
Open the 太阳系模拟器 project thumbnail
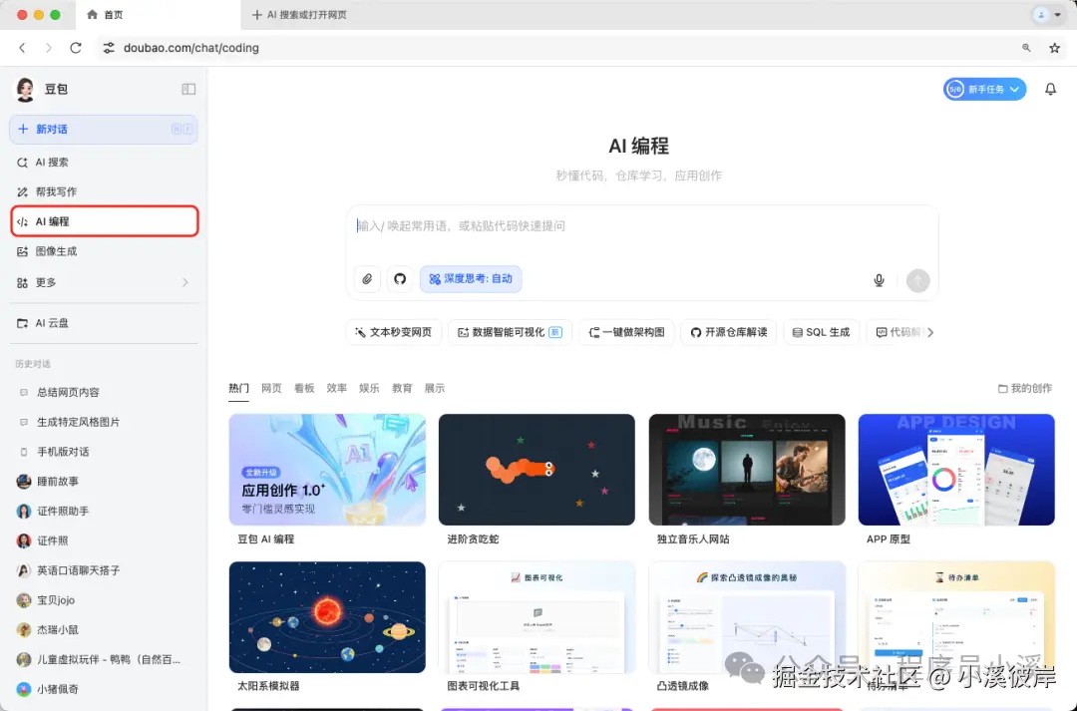coord(327,616)
